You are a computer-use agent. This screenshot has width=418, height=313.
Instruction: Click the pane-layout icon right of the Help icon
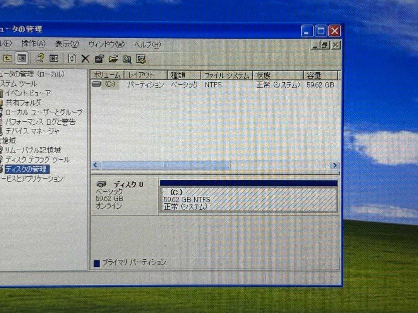click(54, 58)
